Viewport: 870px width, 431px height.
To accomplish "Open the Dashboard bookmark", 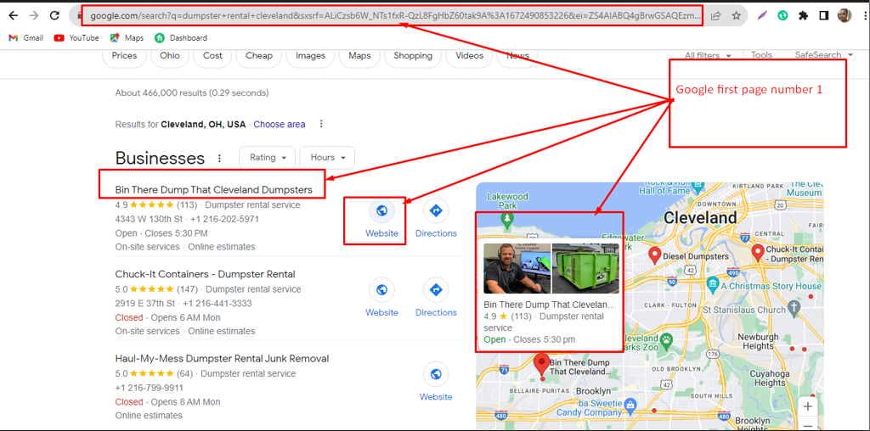I will [181, 37].
